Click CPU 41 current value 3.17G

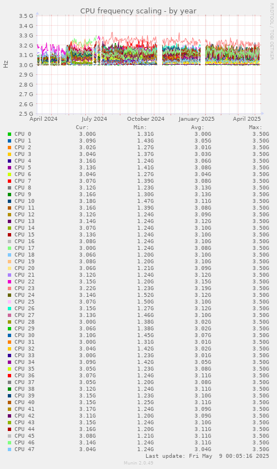pyautogui.click(x=88, y=409)
